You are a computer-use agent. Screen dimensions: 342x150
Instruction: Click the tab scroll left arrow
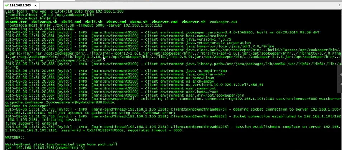pyautogui.click(x=340, y=5)
